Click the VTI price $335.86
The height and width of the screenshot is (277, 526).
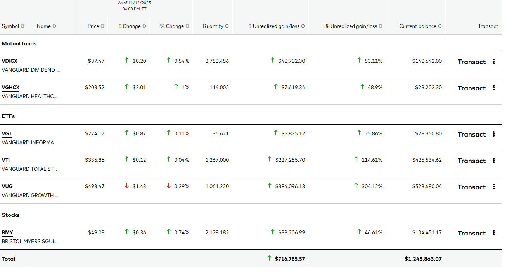[x=95, y=160]
